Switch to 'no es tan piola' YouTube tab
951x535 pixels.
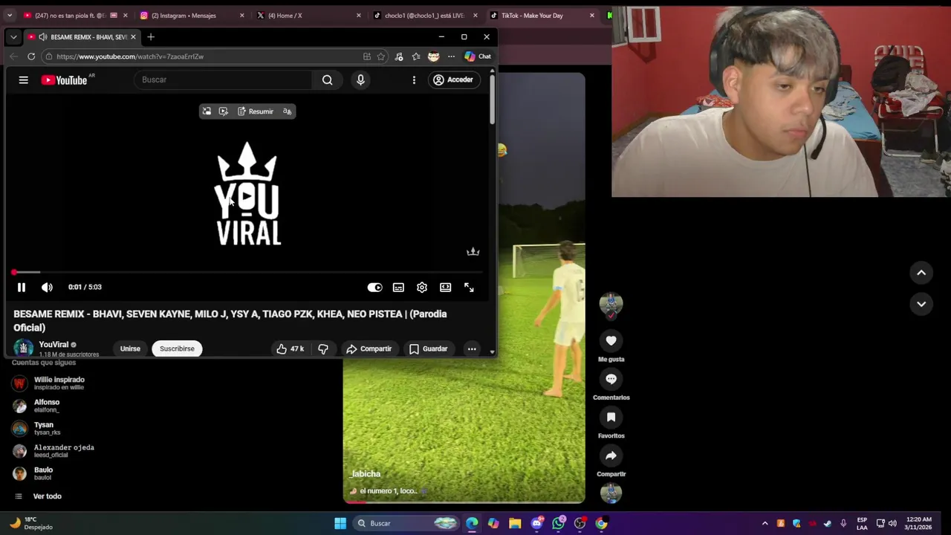[x=76, y=15]
